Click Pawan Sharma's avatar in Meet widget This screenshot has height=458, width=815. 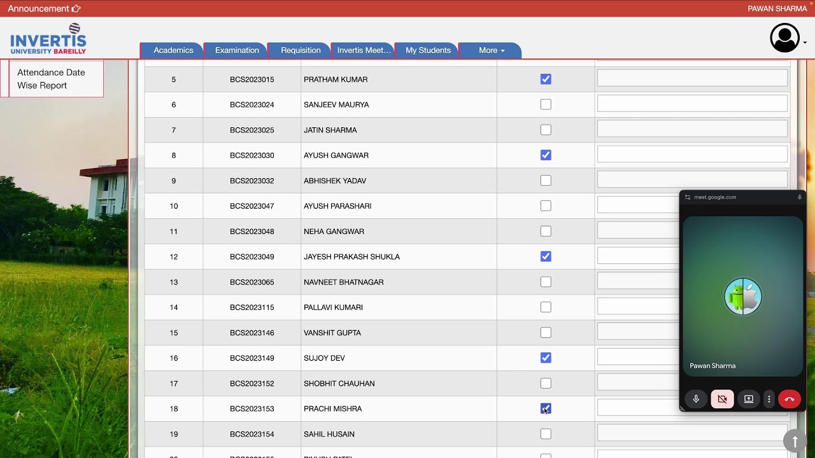click(743, 296)
